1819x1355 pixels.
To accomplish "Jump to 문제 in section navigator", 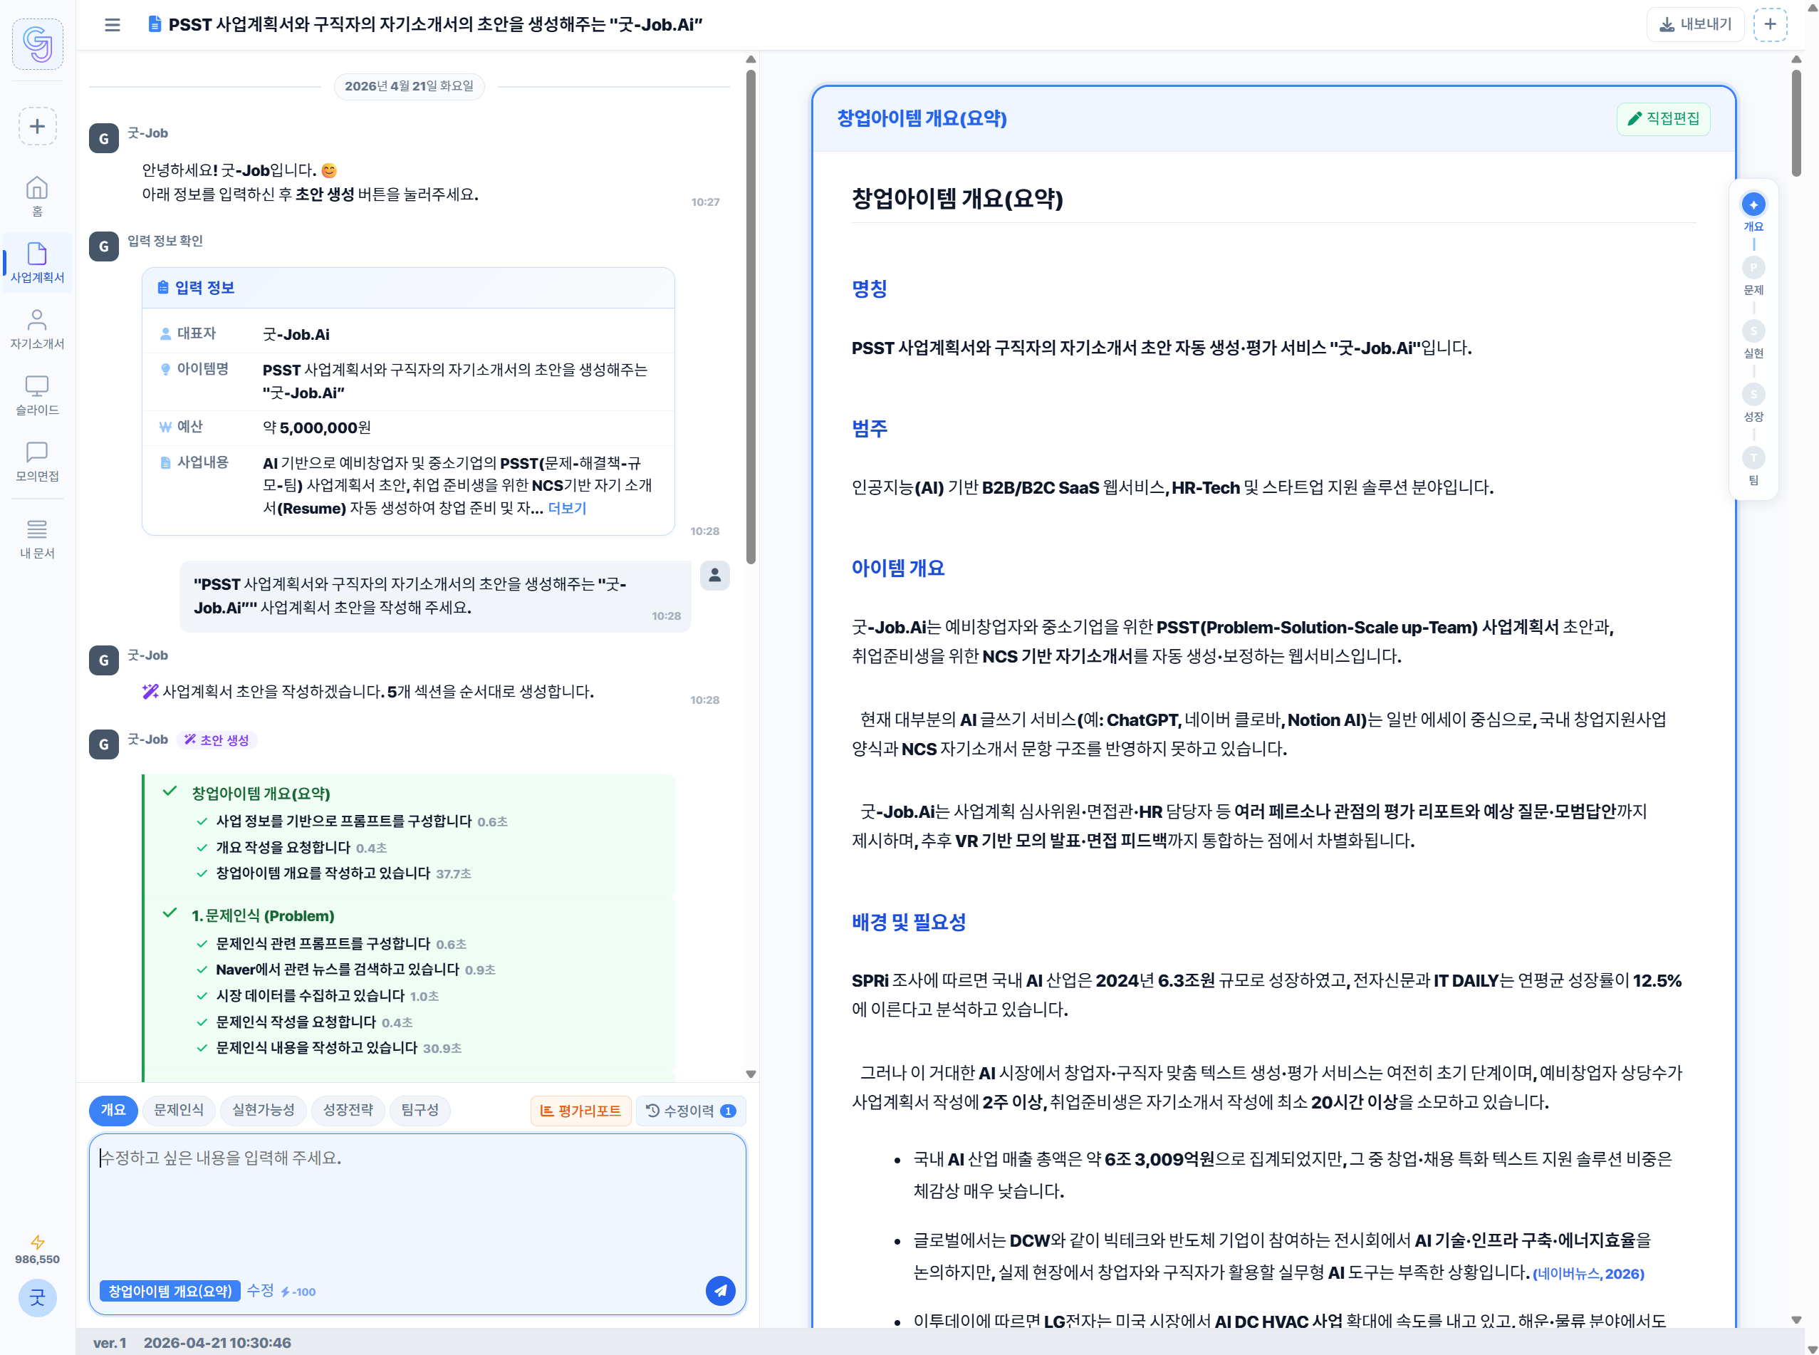I will pos(1753,276).
